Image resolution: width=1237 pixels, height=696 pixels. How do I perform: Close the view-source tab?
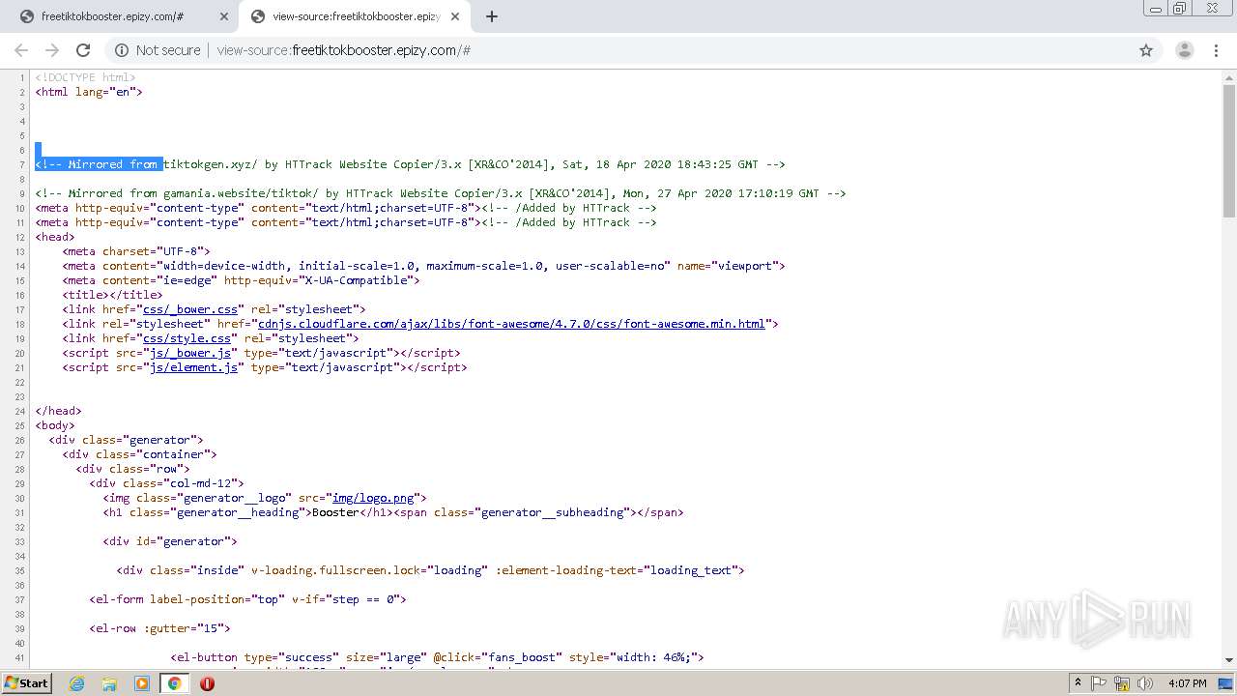[455, 16]
